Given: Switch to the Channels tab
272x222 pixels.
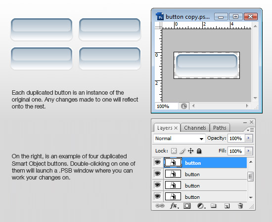Looking at the screenshot, I should 195,128.
